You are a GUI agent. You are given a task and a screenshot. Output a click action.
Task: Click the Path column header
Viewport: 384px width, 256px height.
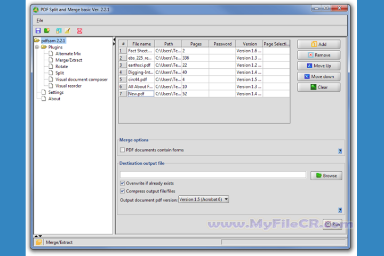[168, 44]
